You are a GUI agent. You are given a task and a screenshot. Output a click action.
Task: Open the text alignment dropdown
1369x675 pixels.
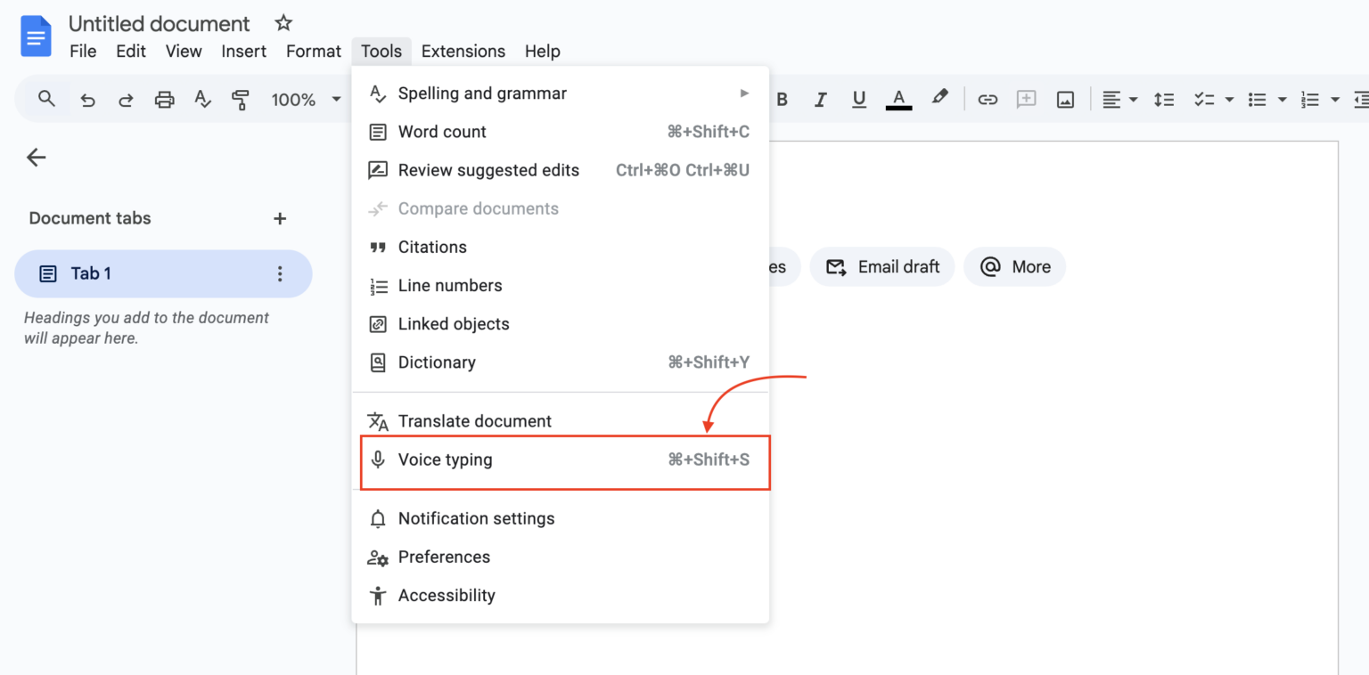[x=1119, y=99]
